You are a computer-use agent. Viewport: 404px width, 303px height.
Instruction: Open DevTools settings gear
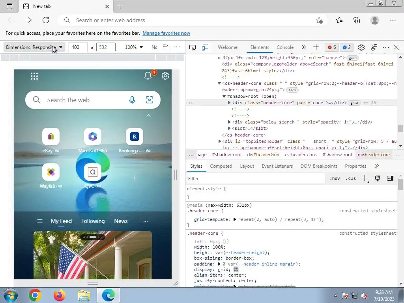coord(361,47)
